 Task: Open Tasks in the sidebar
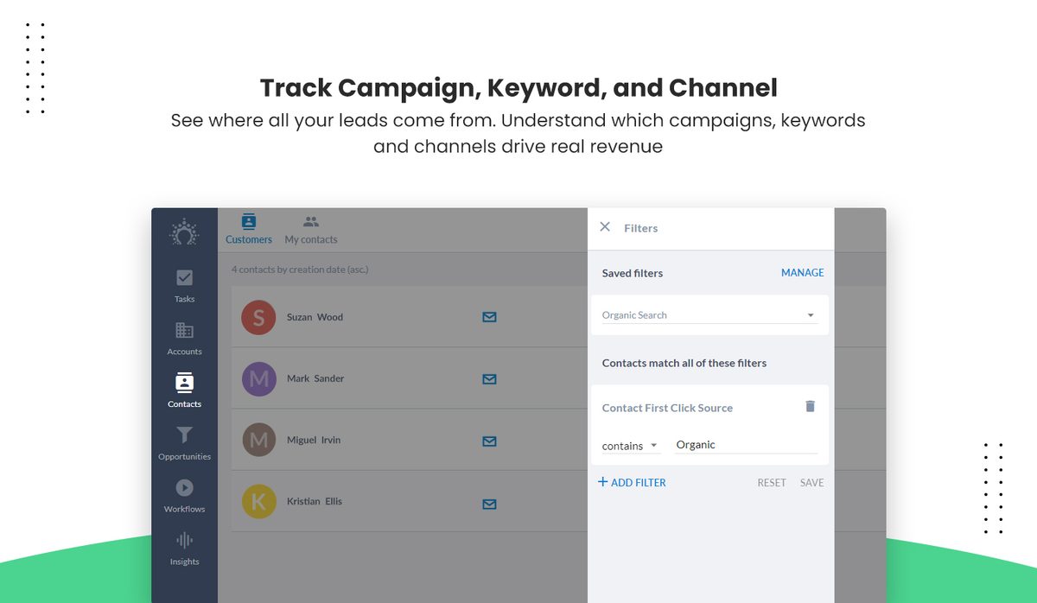click(x=184, y=286)
